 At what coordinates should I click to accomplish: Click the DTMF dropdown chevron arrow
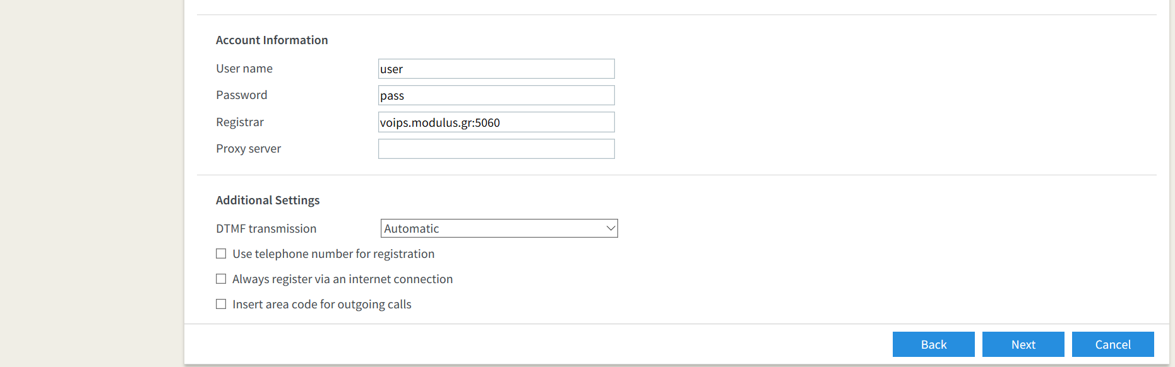[611, 228]
